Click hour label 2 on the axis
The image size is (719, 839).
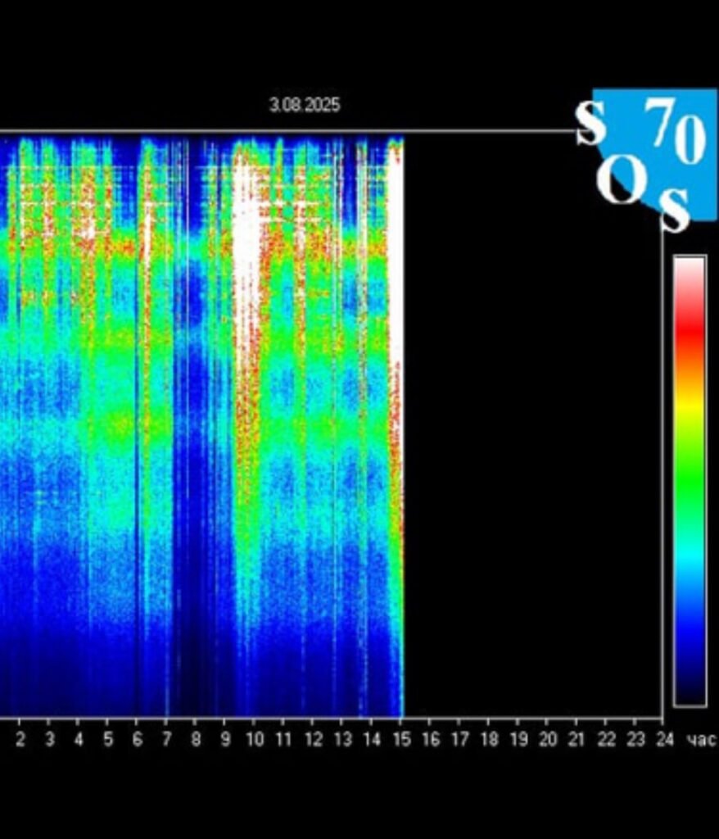20,740
